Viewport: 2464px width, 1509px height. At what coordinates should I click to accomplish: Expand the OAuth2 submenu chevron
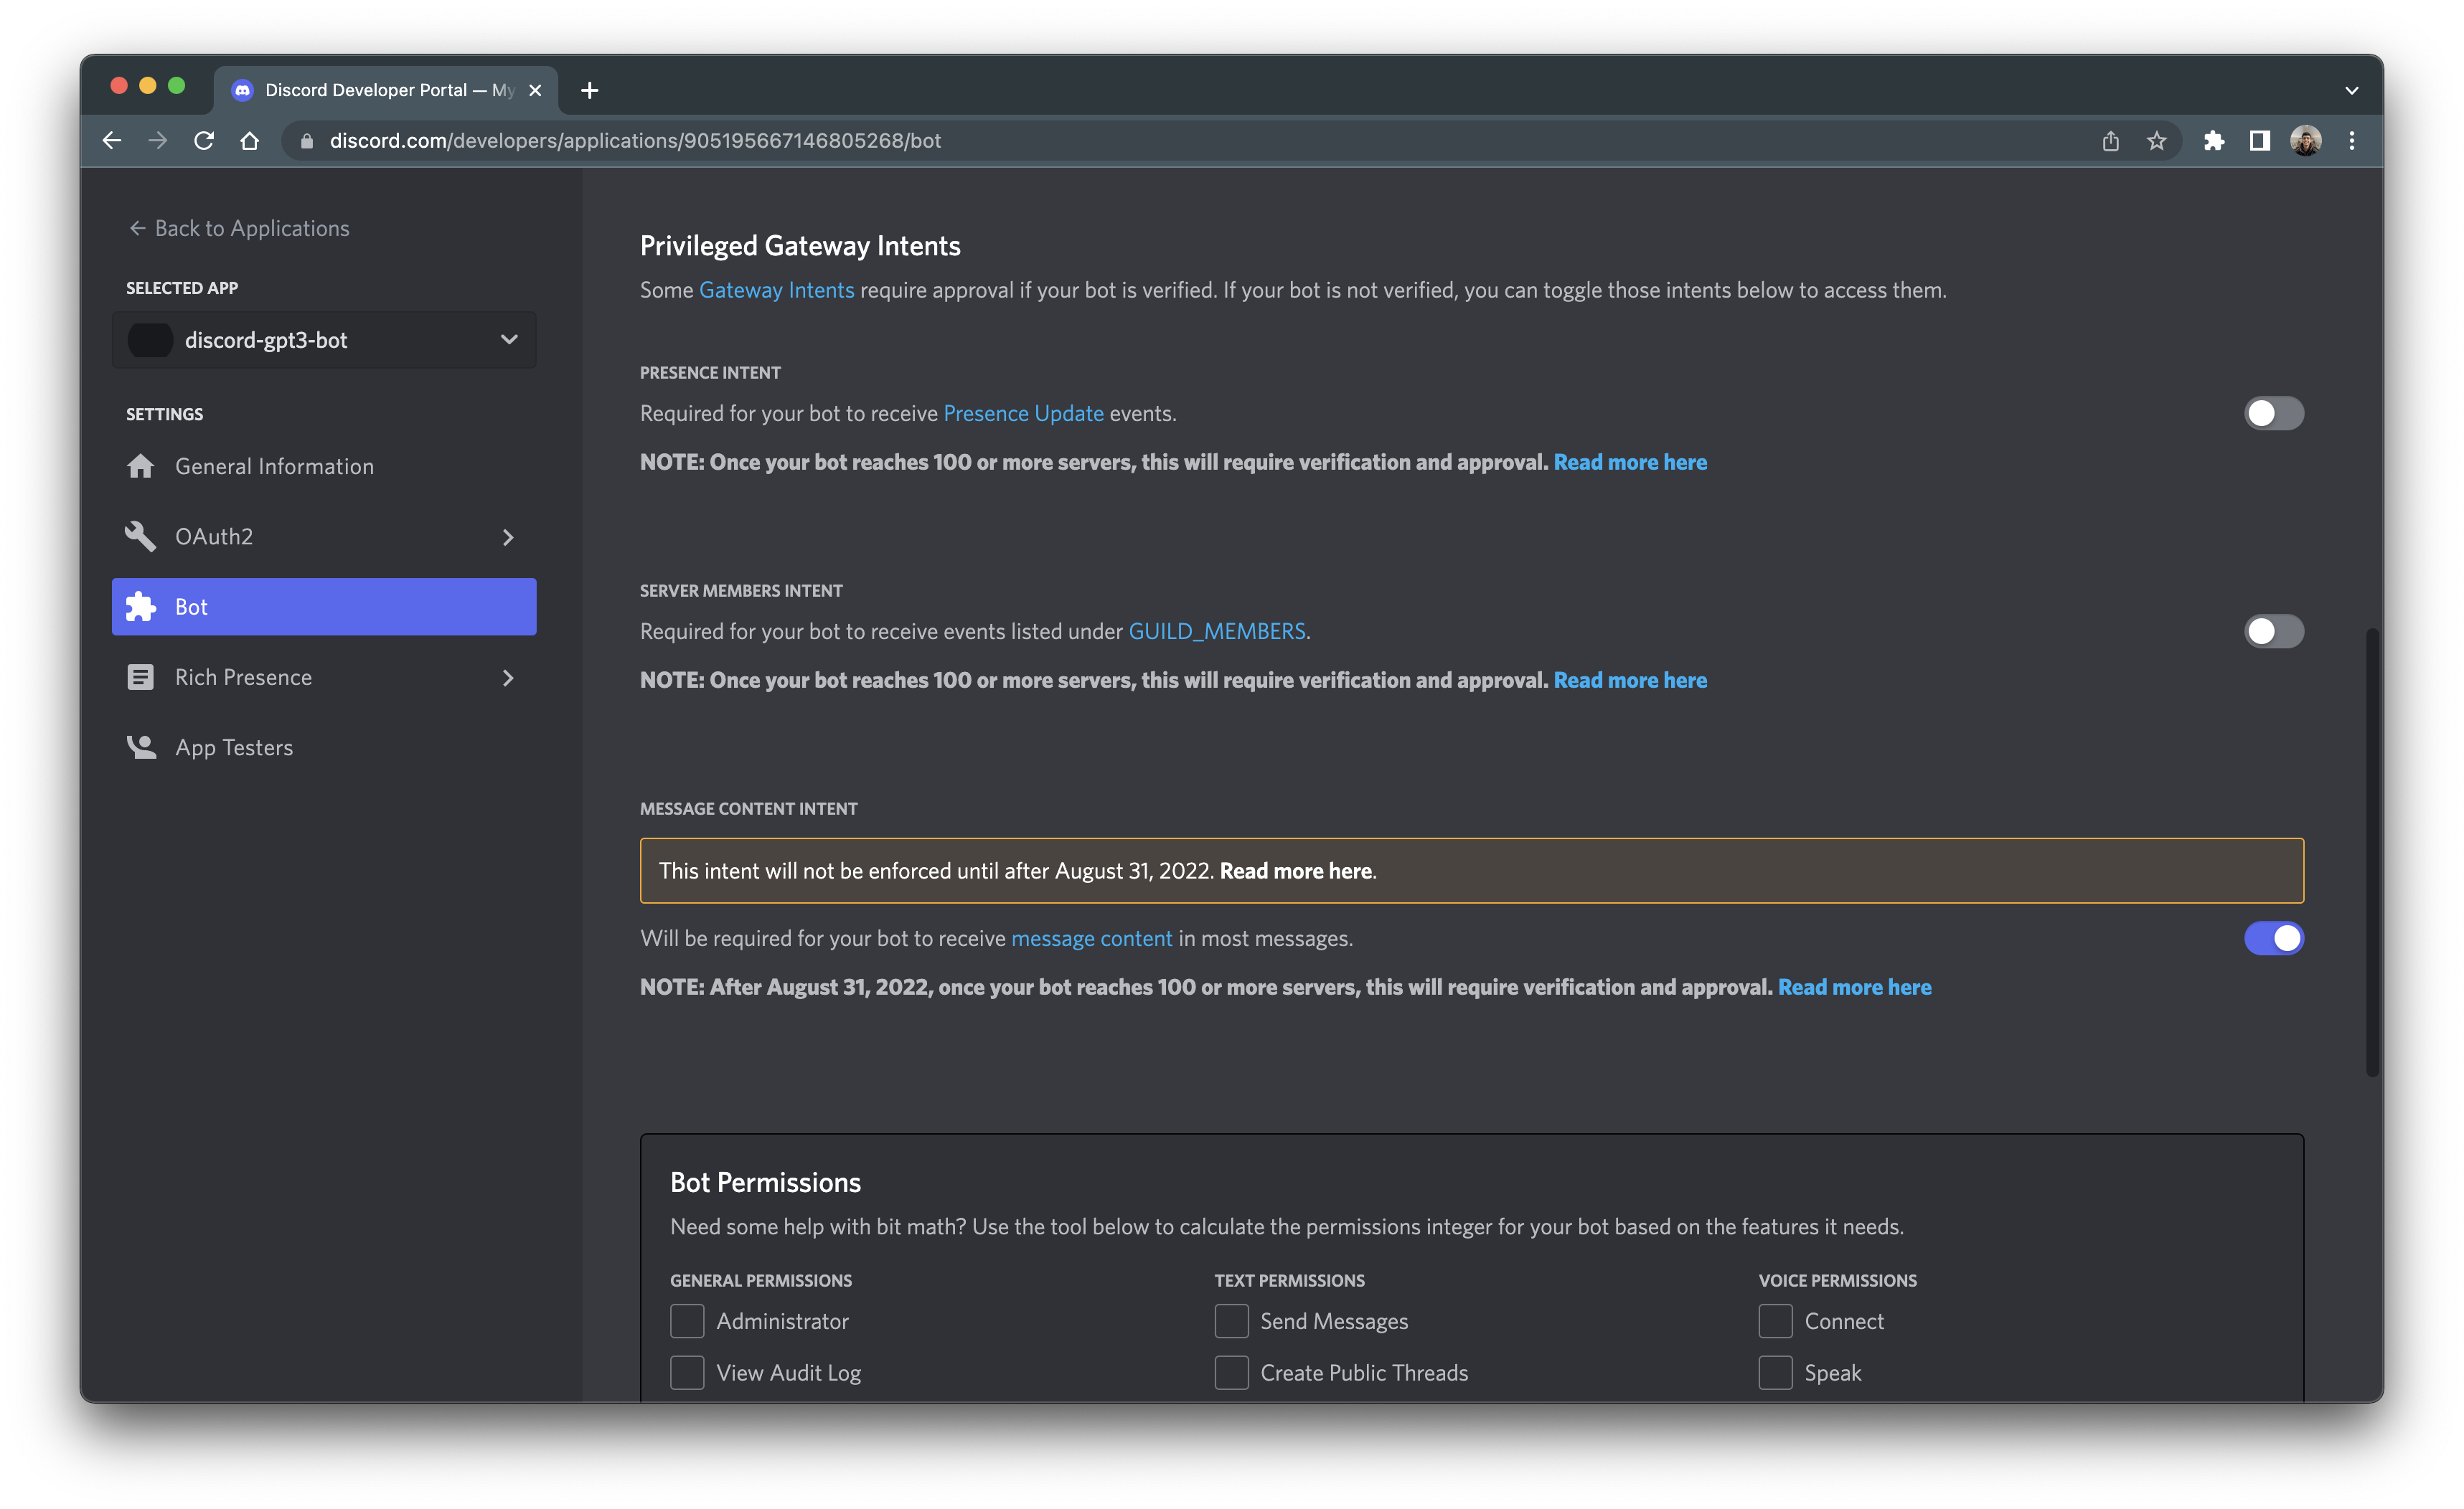pyautogui.click(x=508, y=538)
